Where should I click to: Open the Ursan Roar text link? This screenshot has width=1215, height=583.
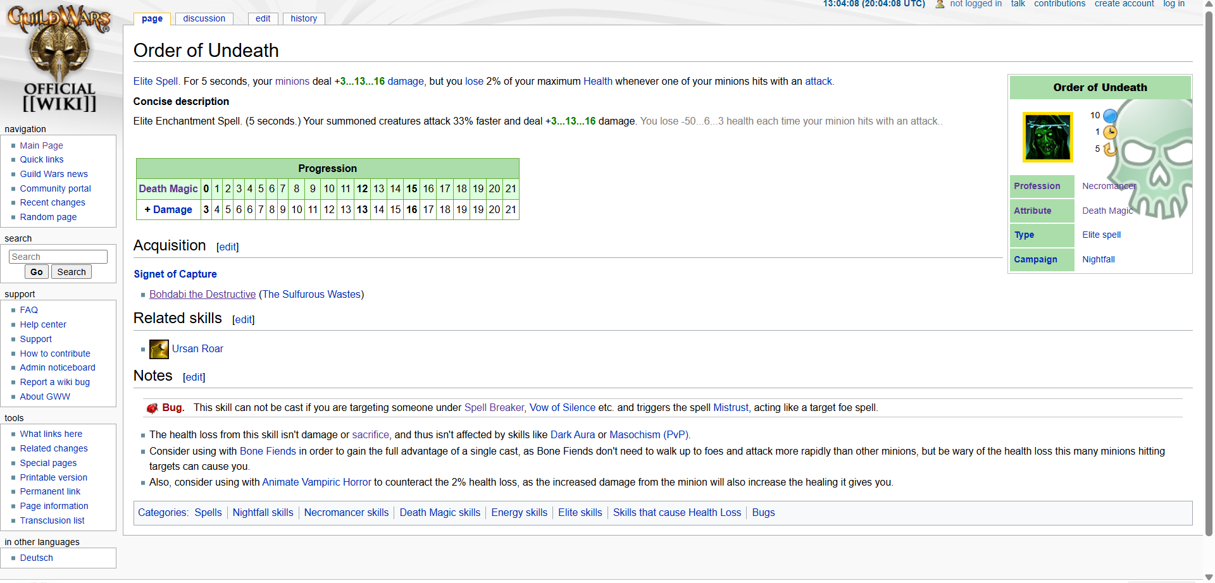pyautogui.click(x=197, y=348)
